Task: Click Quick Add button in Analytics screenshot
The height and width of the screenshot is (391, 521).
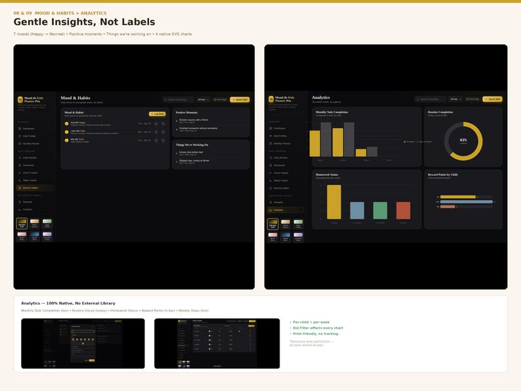Action: pyautogui.click(x=492, y=99)
